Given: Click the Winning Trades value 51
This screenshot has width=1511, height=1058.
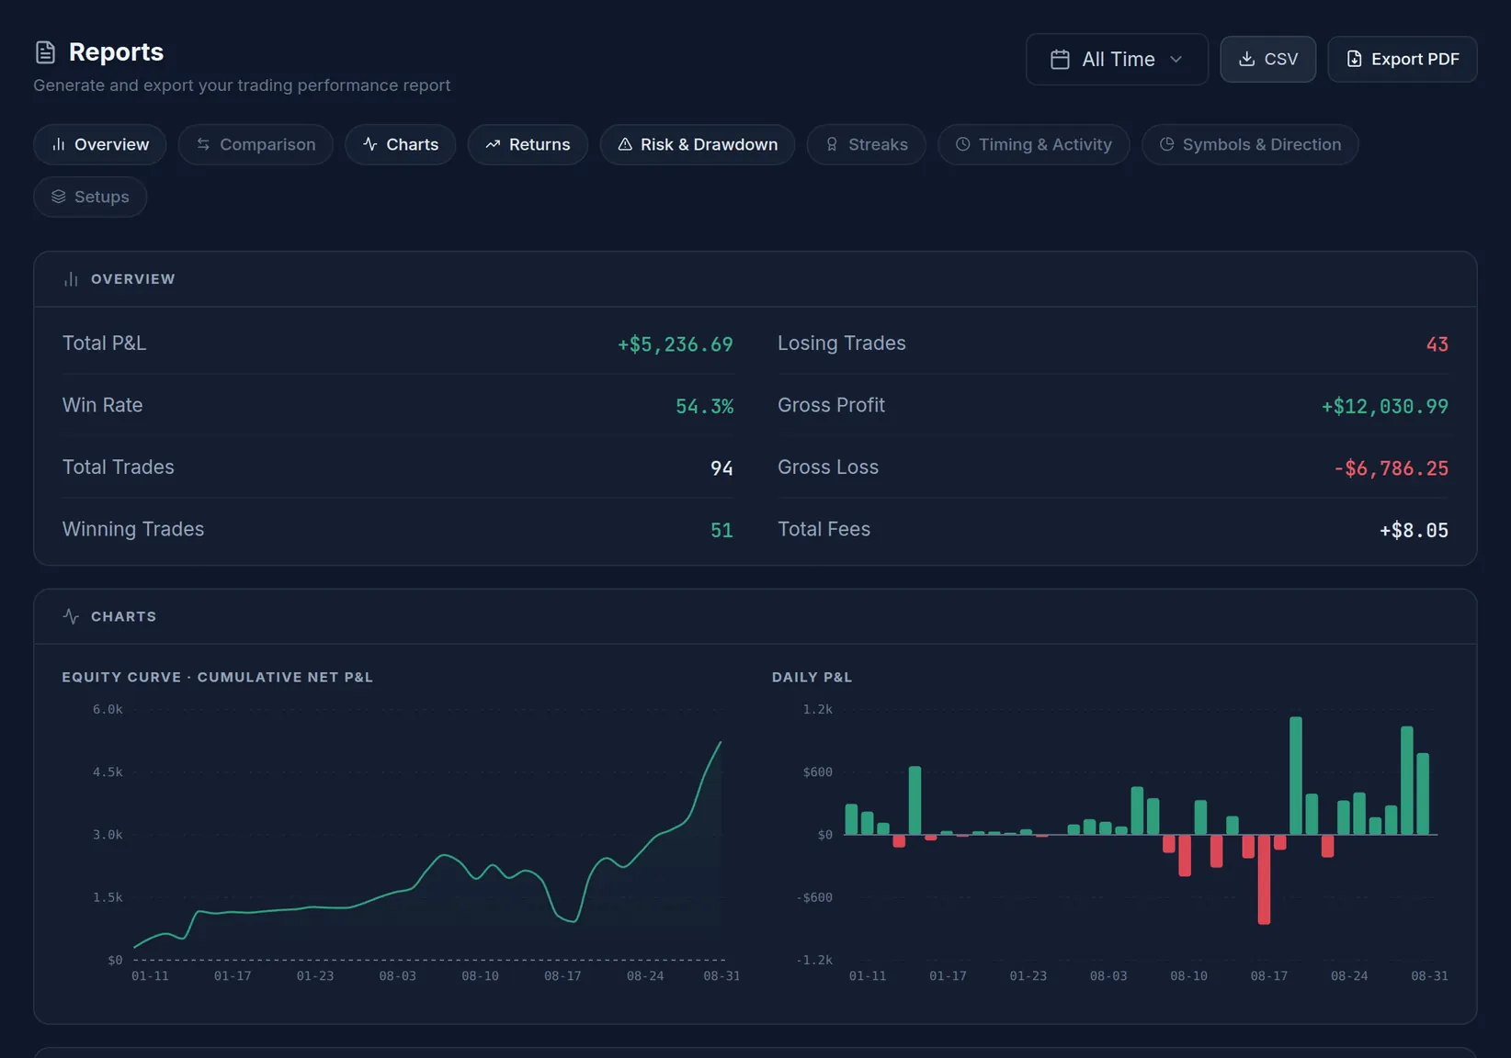Looking at the screenshot, I should 721,530.
